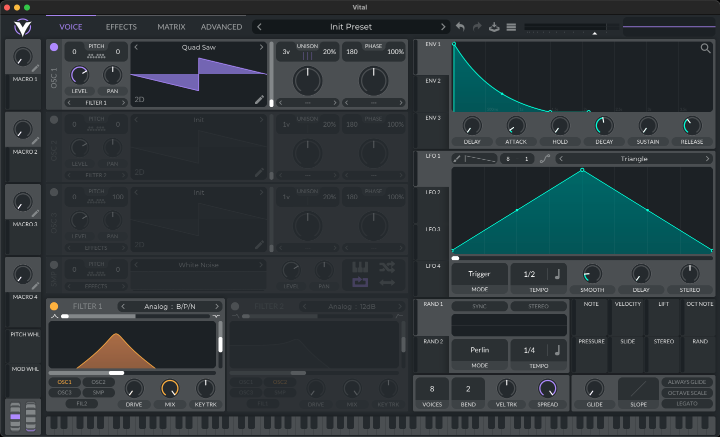Image resolution: width=720 pixels, height=437 pixels.
Task: Adjust Filter 1 MIX knob
Action: [x=170, y=388]
